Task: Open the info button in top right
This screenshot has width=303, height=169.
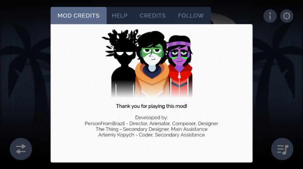Action: [270, 16]
